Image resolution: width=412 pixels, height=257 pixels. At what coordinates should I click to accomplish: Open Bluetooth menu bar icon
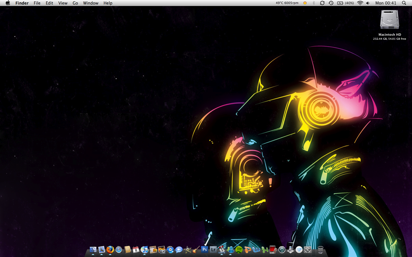(x=314, y=3)
